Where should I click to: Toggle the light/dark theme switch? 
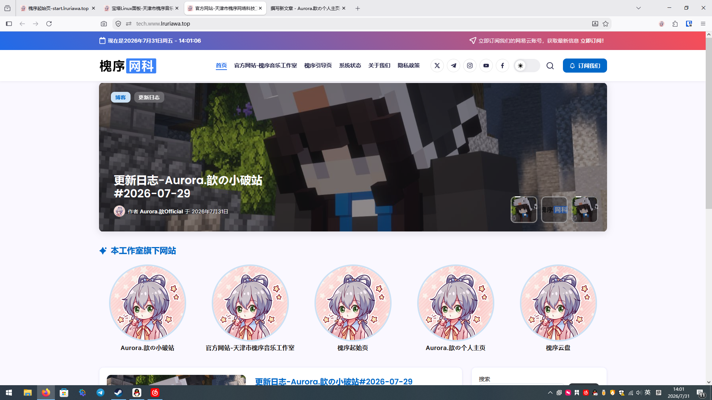(527, 66)
